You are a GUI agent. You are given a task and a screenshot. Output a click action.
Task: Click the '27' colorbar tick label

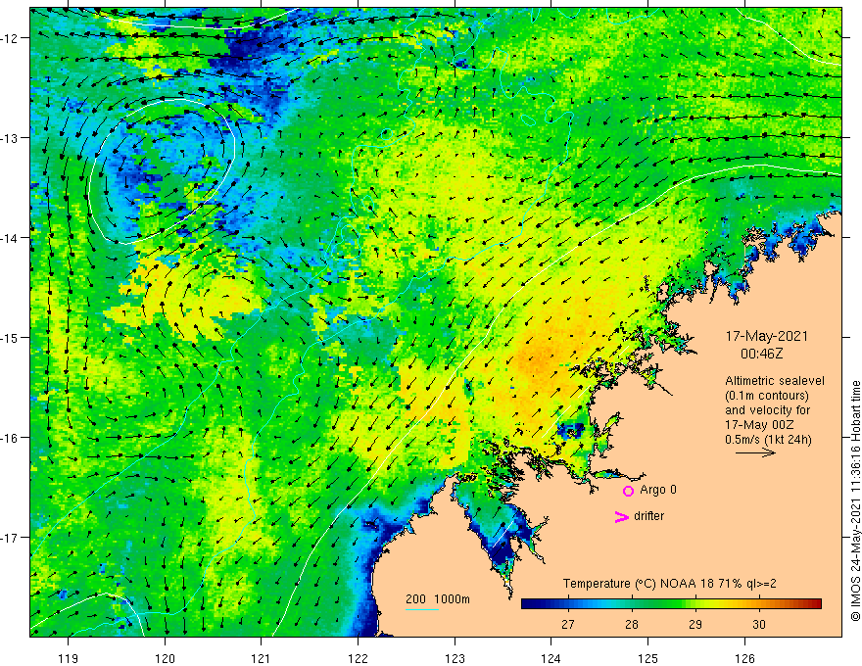point(568,624)
